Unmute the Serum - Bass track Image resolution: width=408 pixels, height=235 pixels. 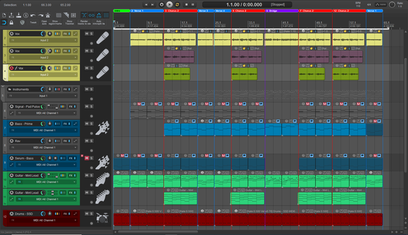[x=87, y=158]
